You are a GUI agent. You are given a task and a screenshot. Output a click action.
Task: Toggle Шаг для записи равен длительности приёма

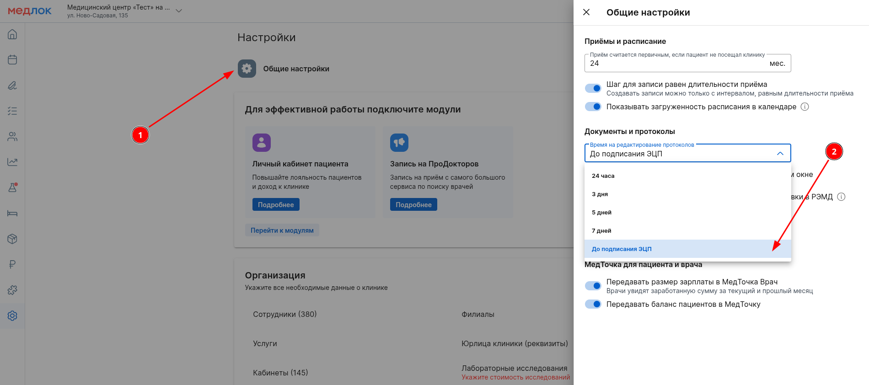click(593, 88)
